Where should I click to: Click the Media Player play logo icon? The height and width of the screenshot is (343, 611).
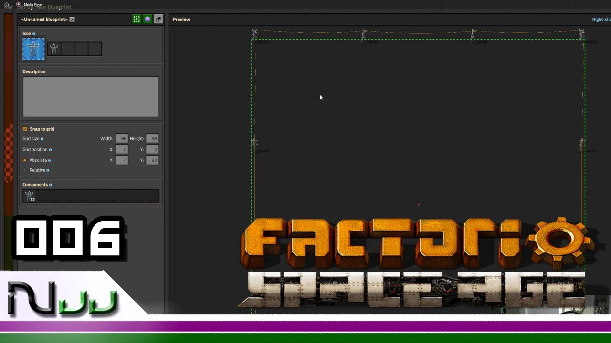click(19, 4)
